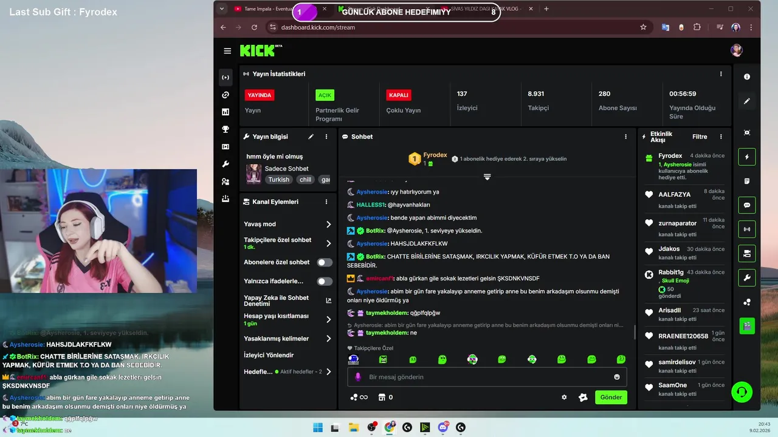Open Windows Start button on taskbar
The width and height of the screenshot is (778, 437).
318,427
